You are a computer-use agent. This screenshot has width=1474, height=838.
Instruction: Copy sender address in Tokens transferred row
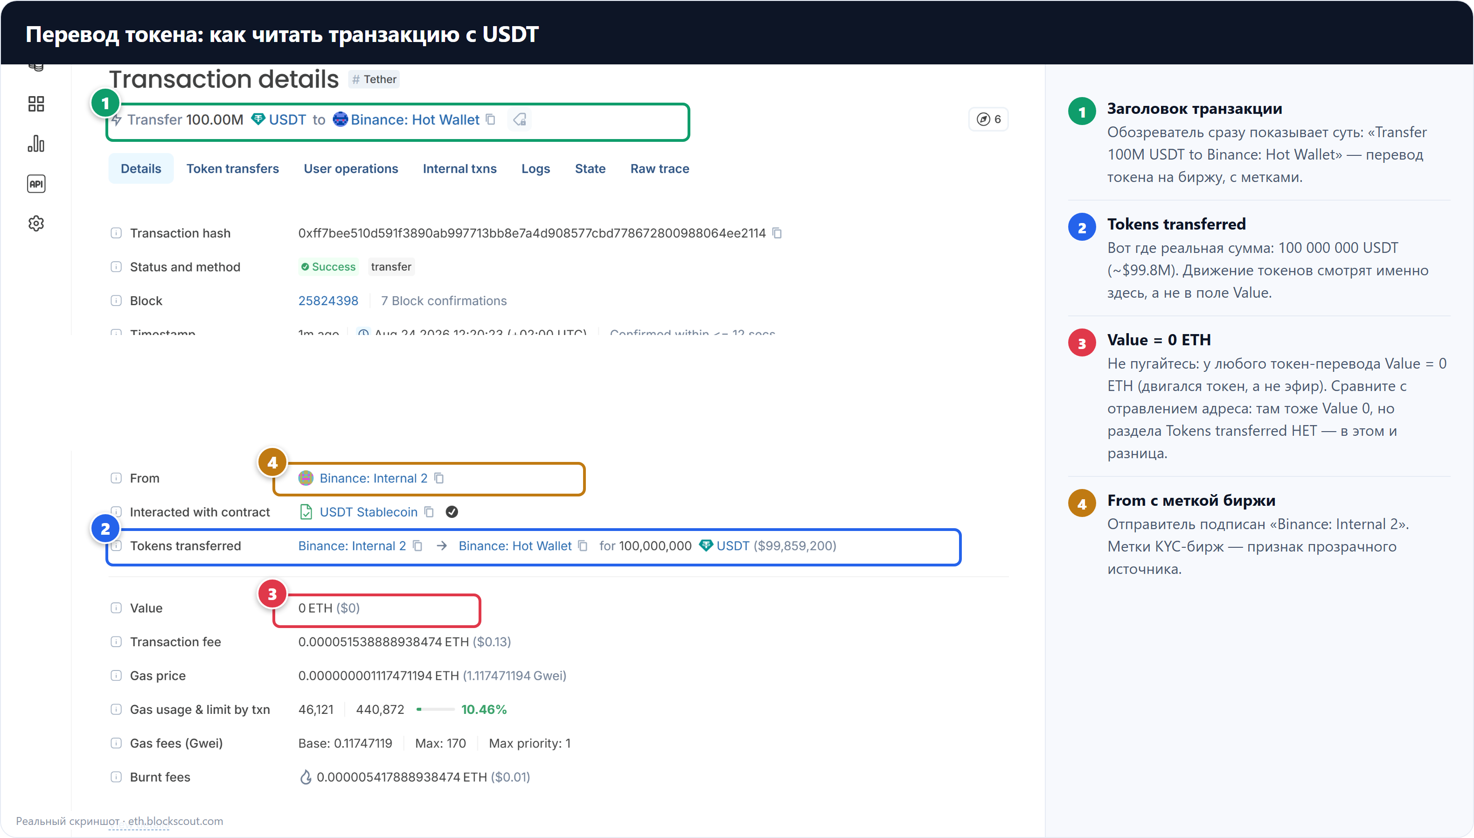[417, 546]
